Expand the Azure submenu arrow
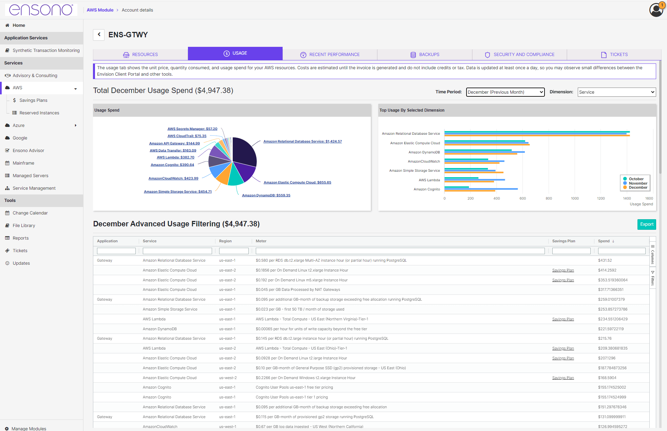 click(75, 125)
